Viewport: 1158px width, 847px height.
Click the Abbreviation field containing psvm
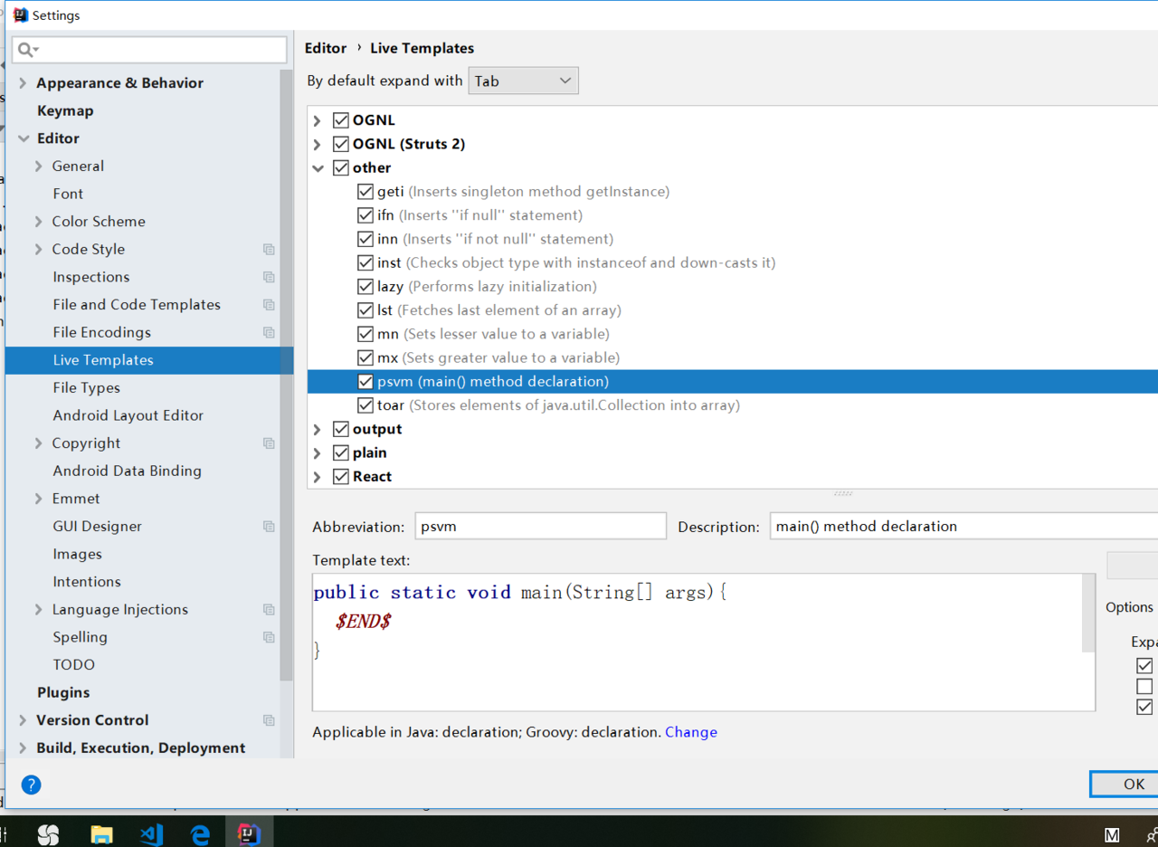click(x=541, y=526)
